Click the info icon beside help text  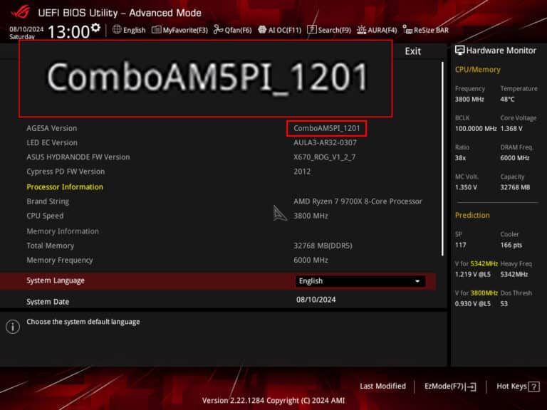click(13, 327)
